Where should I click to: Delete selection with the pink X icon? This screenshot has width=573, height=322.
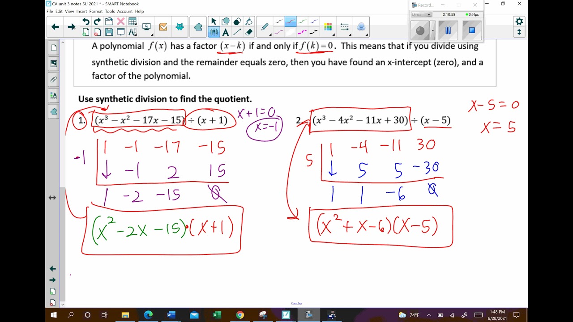click(120, 21)
